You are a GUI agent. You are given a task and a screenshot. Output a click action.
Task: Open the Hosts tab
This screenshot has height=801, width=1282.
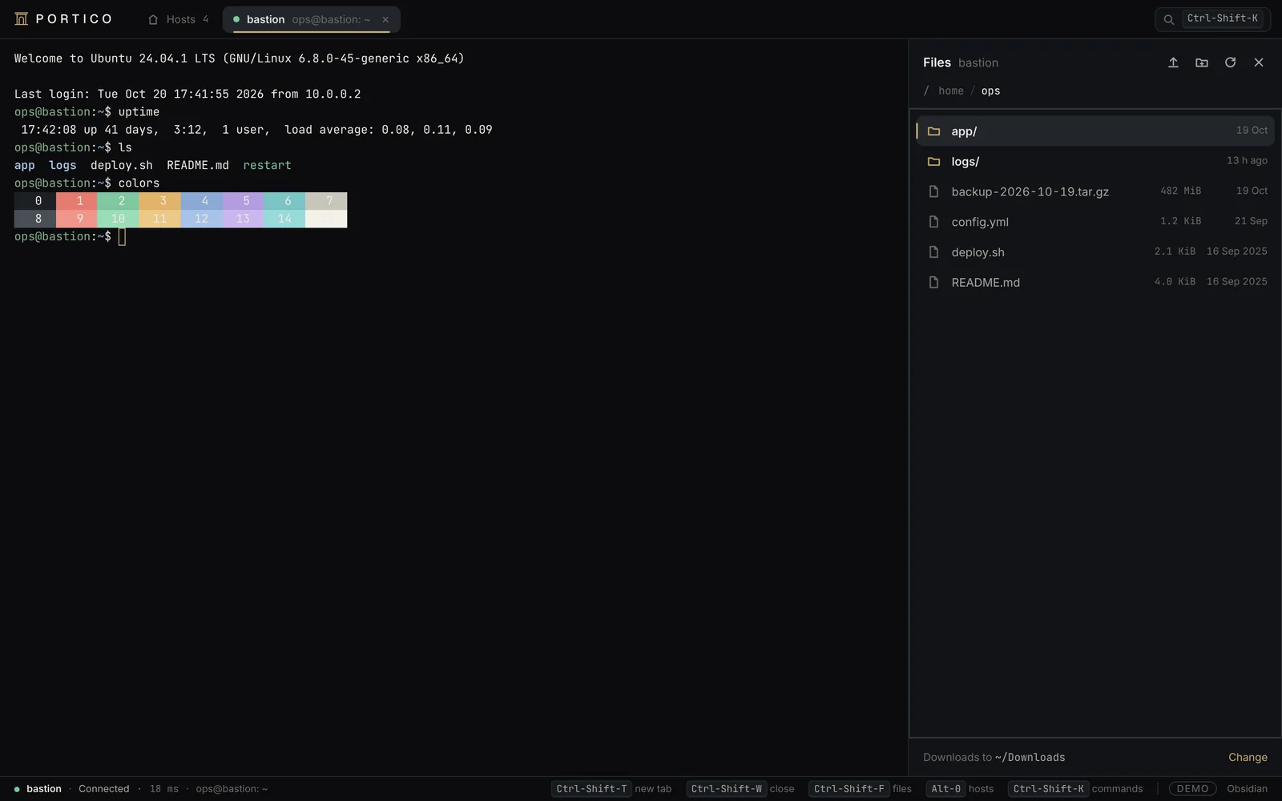click(x=178, y=19)
